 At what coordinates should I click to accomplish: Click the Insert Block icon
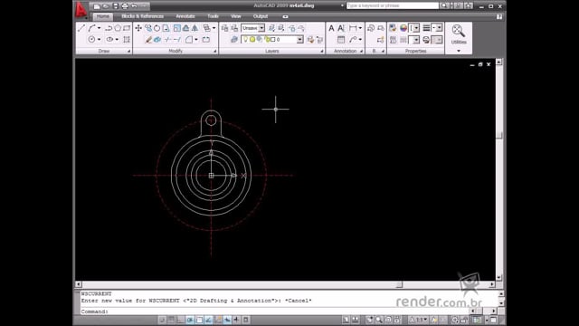click(371, 28)
